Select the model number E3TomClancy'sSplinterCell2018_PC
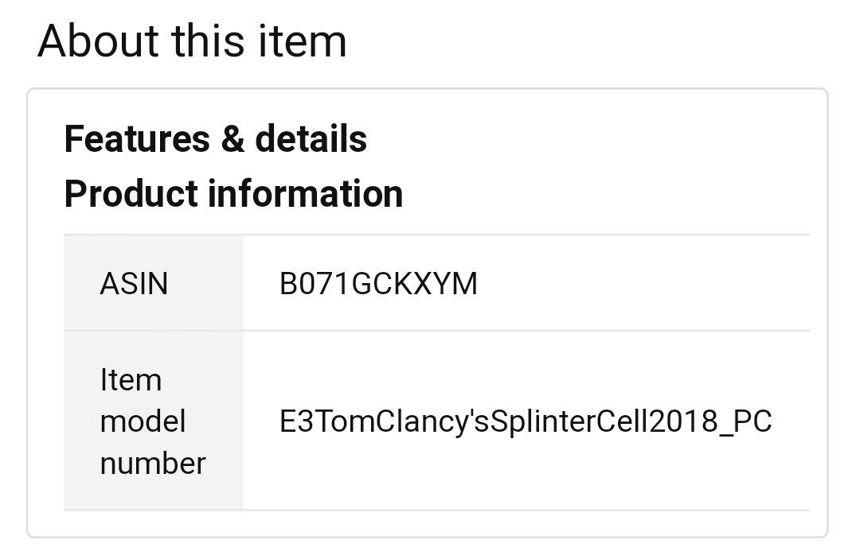This screenshot has width=852, height=559. pos(526,421)
